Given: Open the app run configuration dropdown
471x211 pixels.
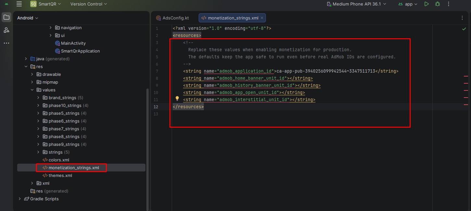Looking at the screenshot, I should (x=408, y=4).
